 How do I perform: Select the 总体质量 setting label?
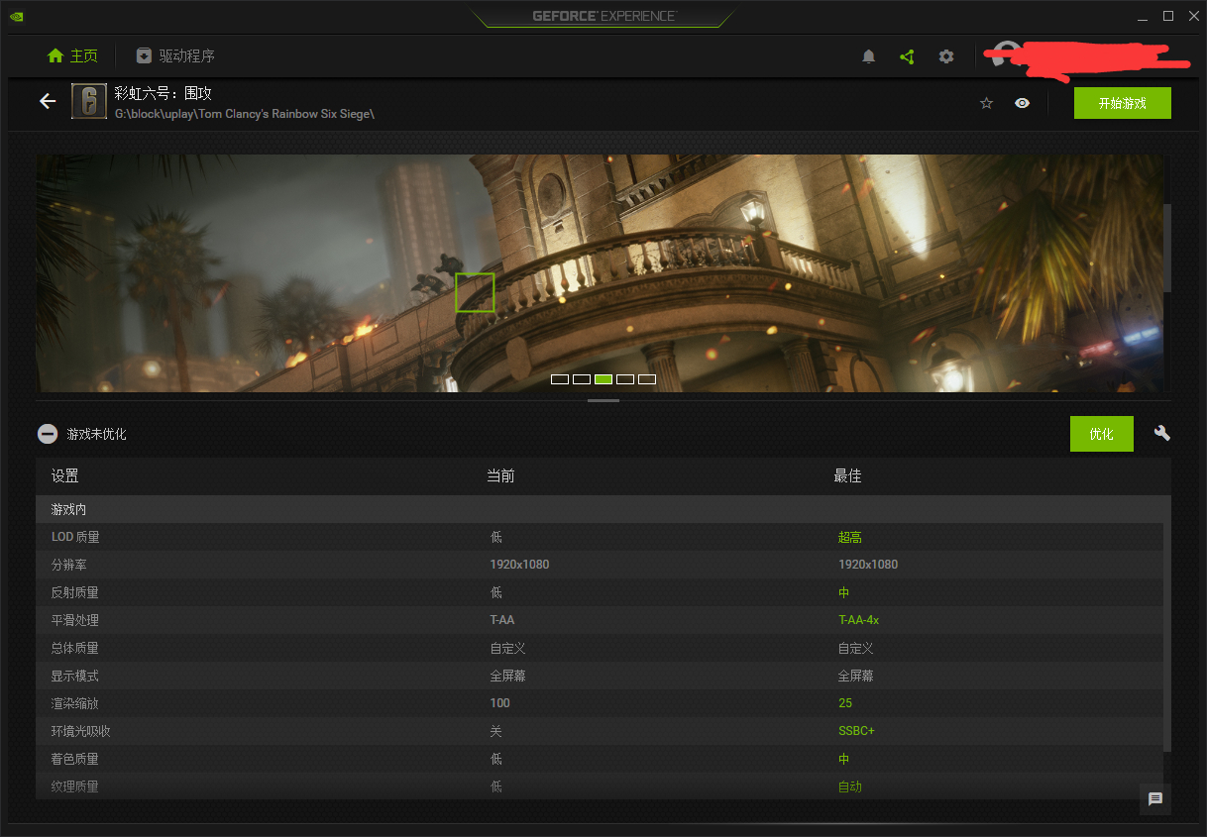tap(75, 648)
